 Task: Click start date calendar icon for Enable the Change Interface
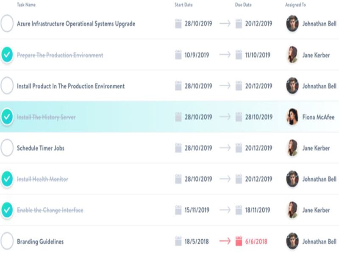178,210
